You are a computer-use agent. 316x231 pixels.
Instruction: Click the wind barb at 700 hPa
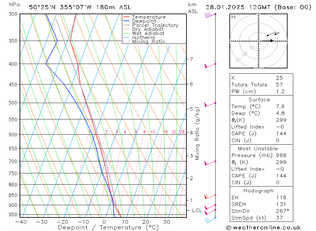click(210, 163)
